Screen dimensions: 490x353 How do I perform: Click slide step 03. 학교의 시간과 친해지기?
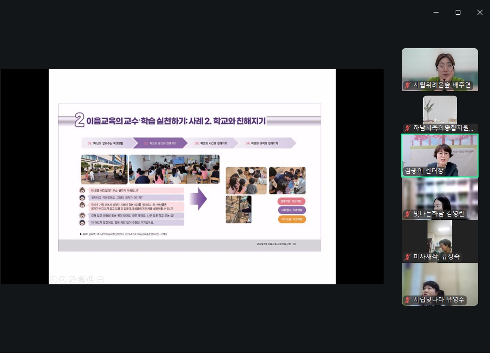coord(210,143)
